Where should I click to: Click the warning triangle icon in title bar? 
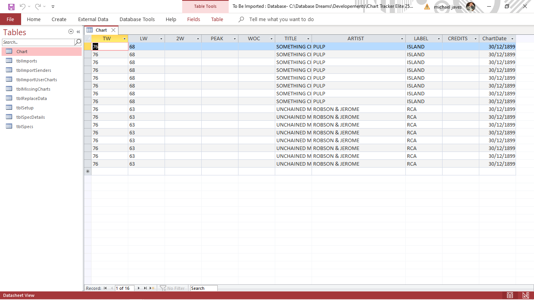click(427, 7)
